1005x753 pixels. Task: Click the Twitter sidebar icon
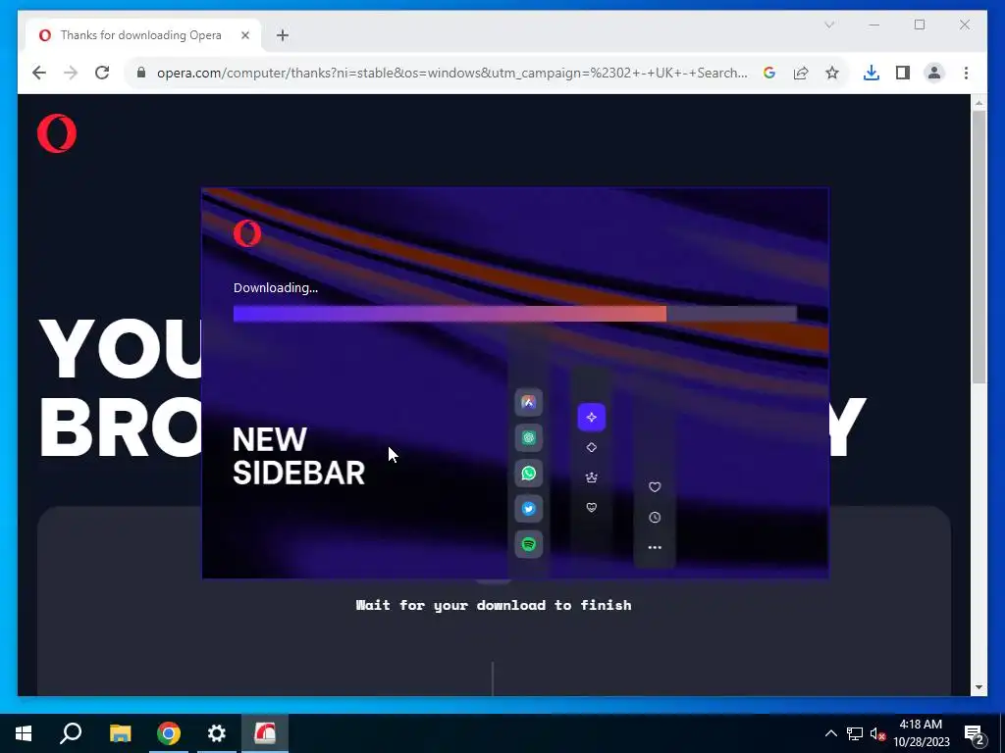click(x=528, y=509)
